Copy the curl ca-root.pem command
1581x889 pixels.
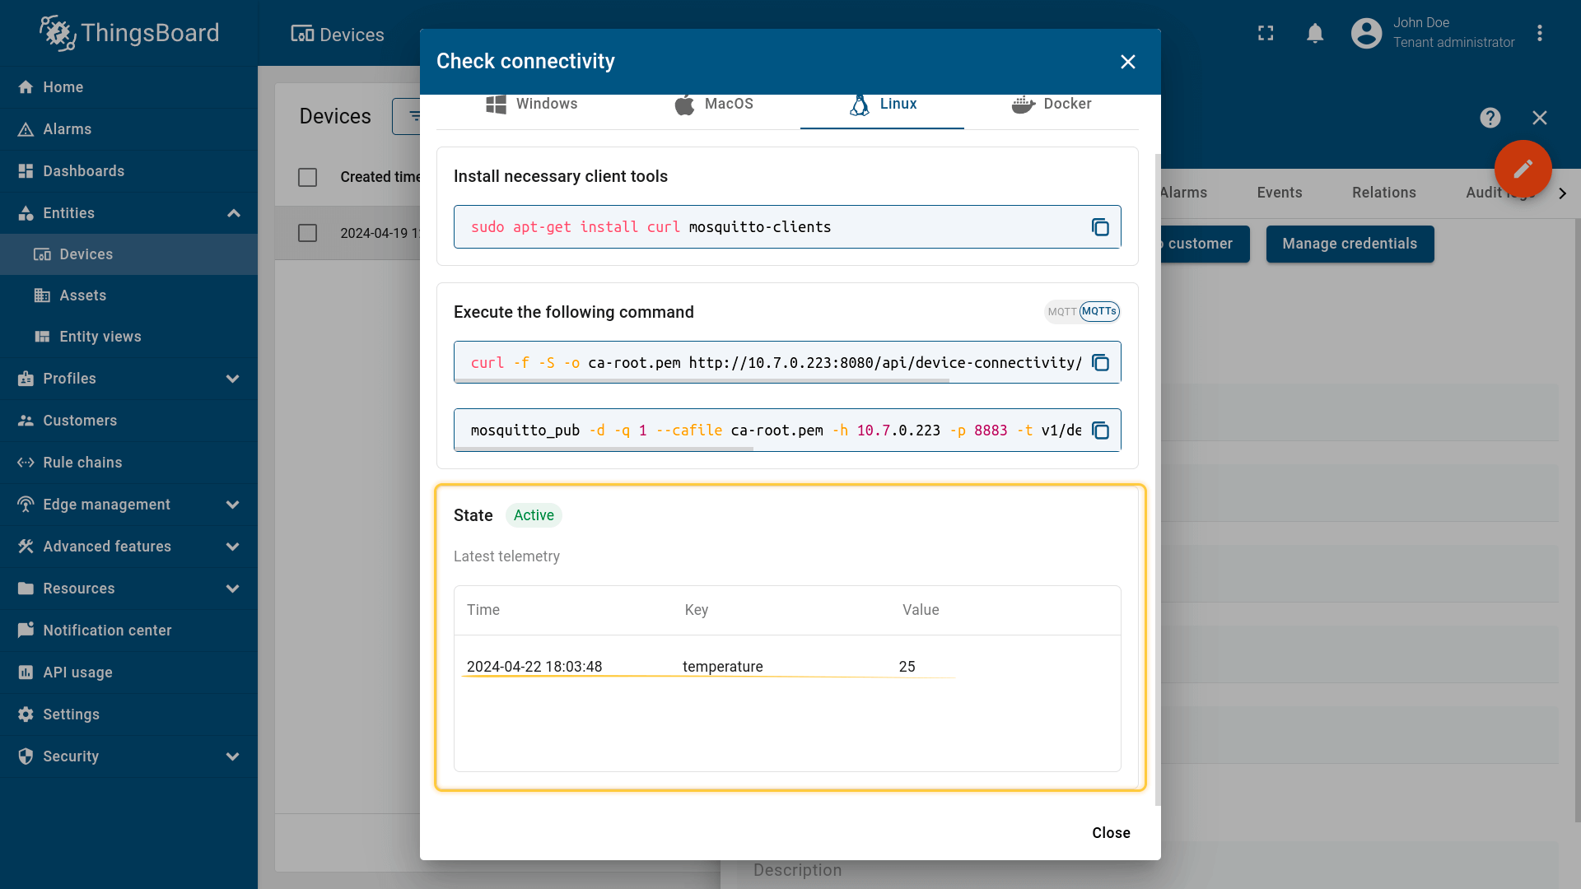(x=1100, y=363)
